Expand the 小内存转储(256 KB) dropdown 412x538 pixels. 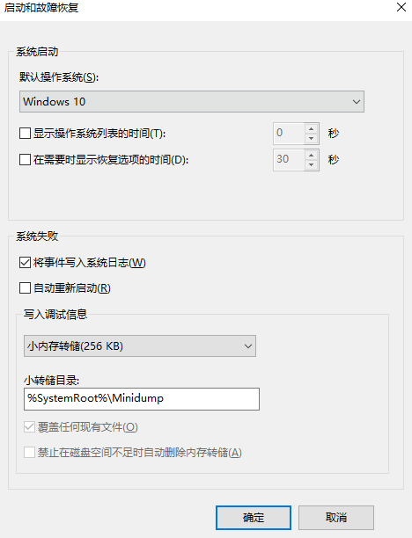pyautogui.click(x=140, y=345)
